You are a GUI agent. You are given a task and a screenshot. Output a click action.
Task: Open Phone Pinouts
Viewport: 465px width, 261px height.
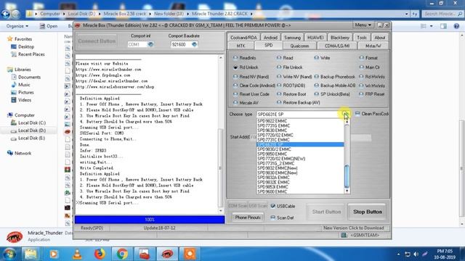click(x=248, y=217)
